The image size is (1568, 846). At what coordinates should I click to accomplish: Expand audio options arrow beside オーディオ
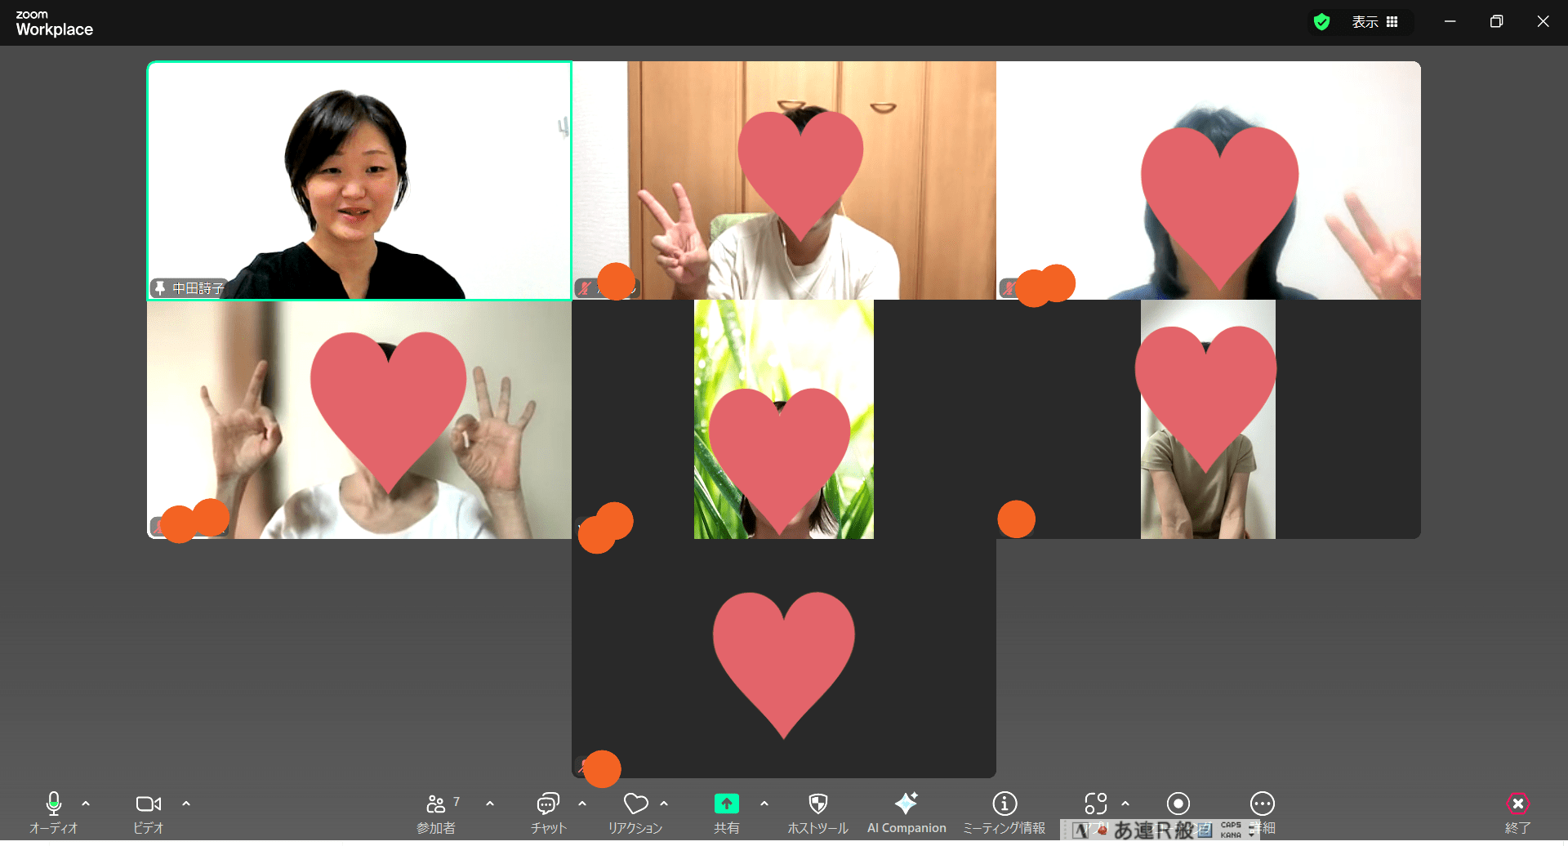86,804
